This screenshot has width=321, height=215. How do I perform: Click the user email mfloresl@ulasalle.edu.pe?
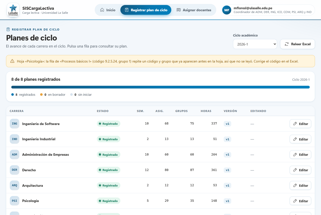(253, 8)
